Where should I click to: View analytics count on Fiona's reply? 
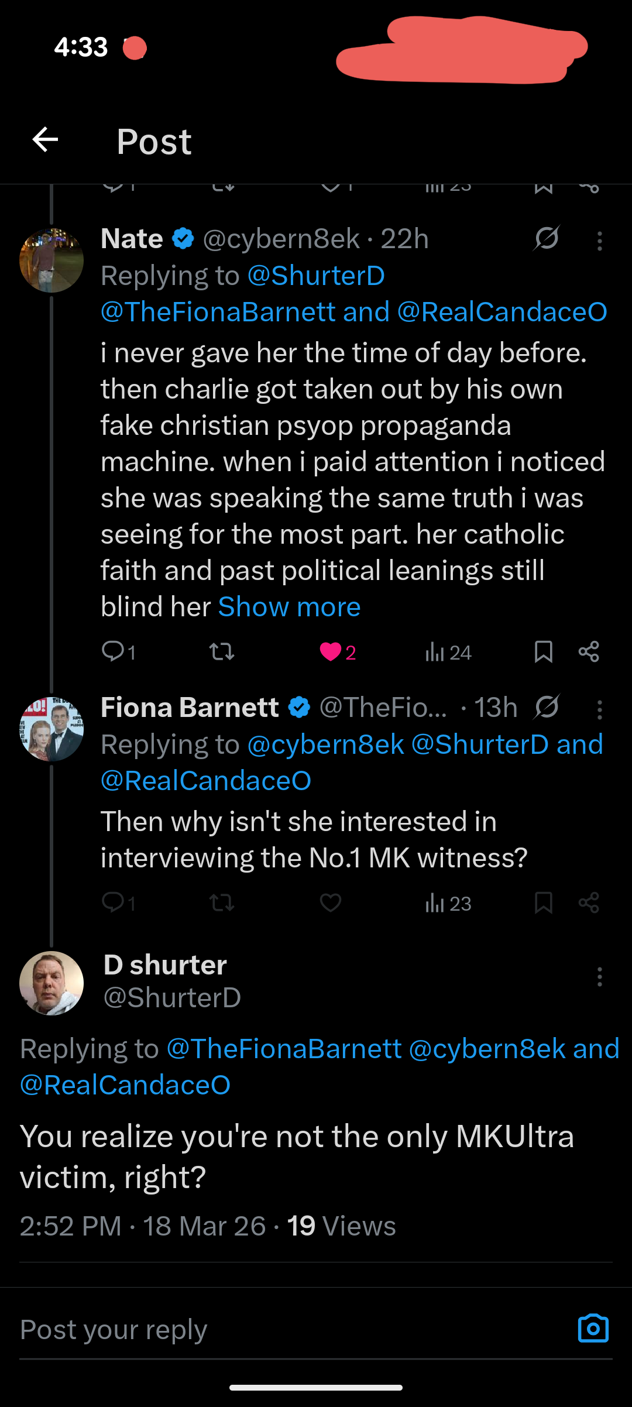[x=448, y=903]
